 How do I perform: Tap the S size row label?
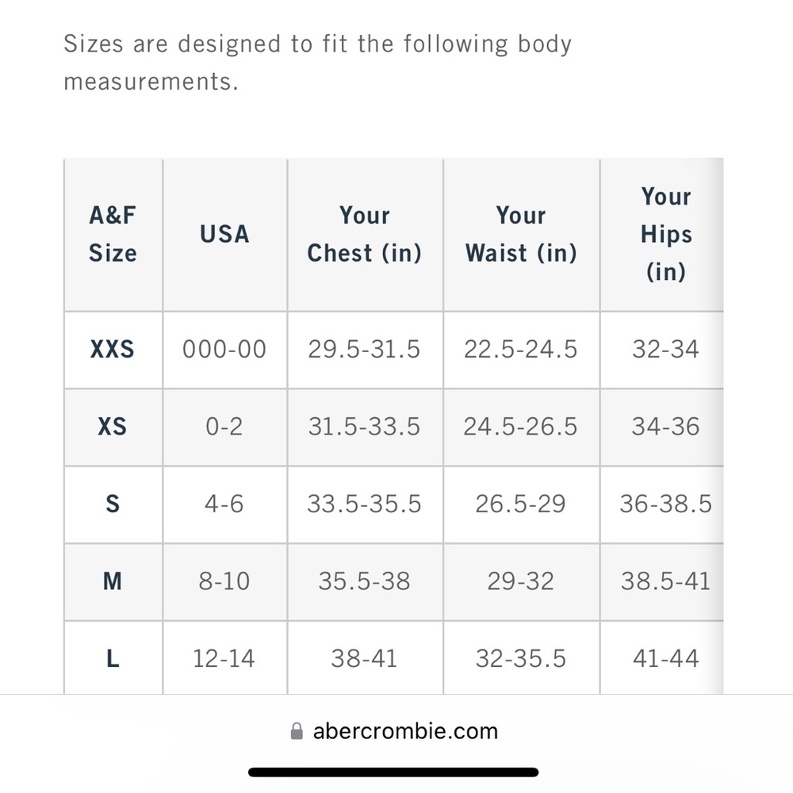(113, 504)
